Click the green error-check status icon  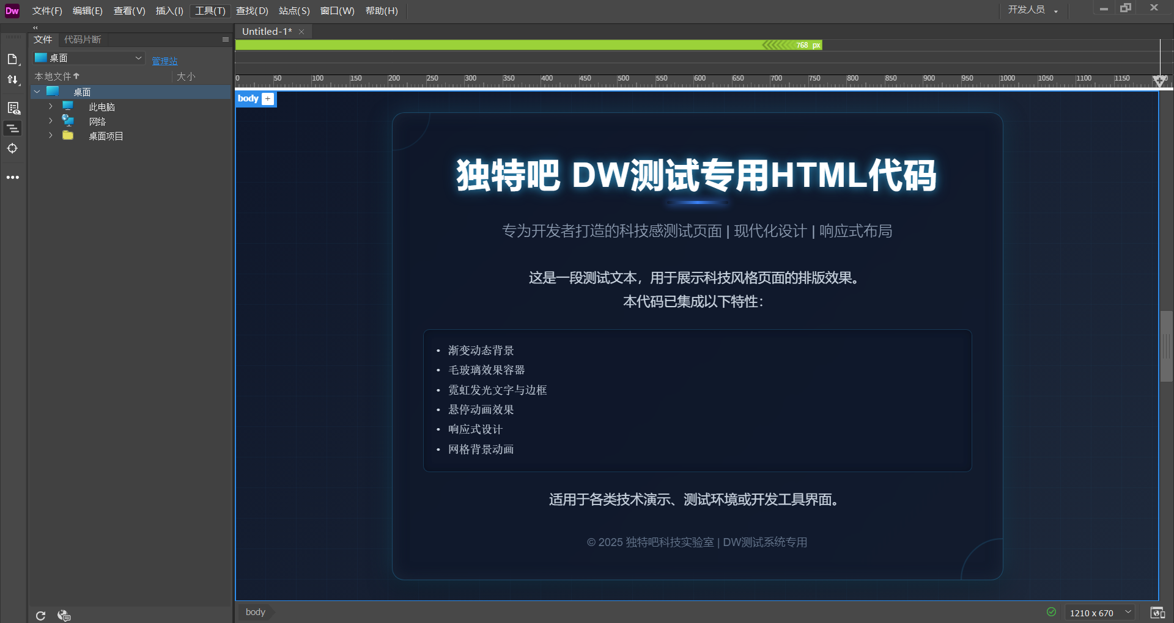1051,612
